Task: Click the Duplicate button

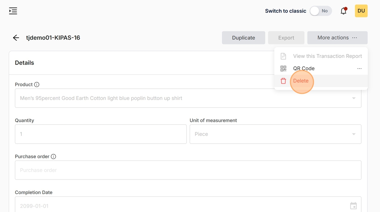Action: pyautogui.click(x=243, y=38)
